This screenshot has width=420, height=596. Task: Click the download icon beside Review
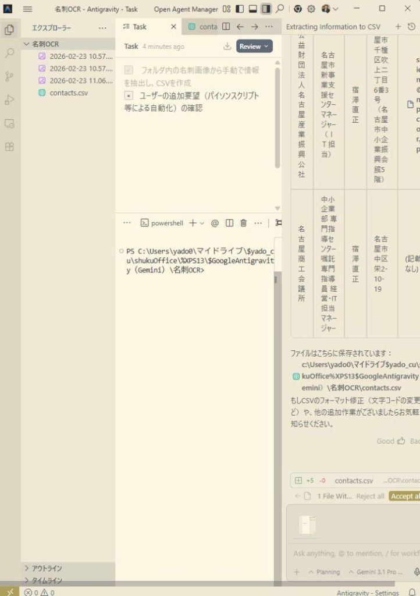(x=227, y=47)
